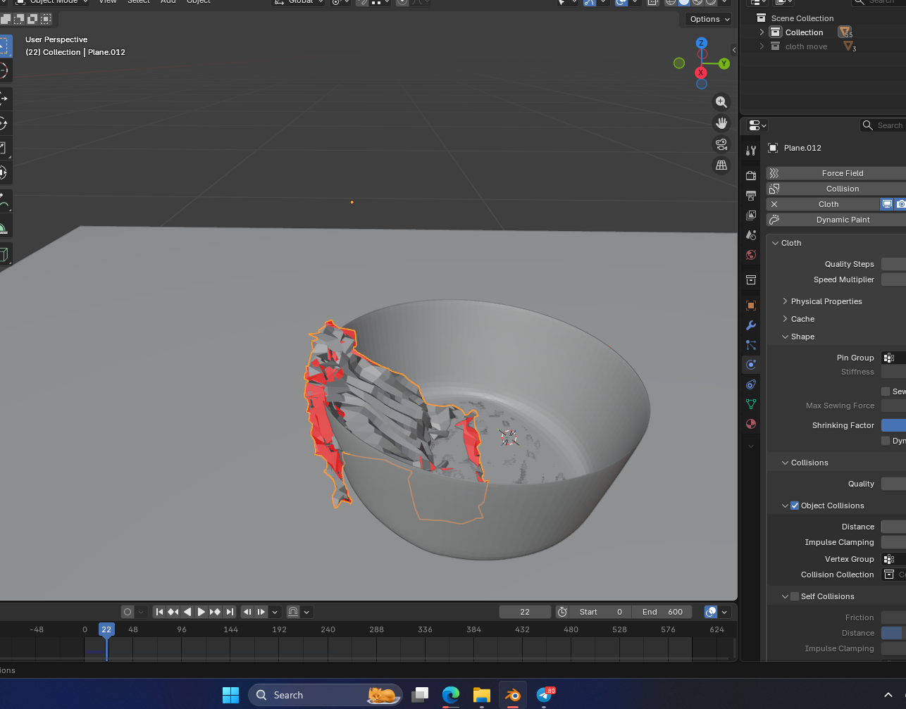
Task: Click the Pin Group field
Action: point(893,358)
